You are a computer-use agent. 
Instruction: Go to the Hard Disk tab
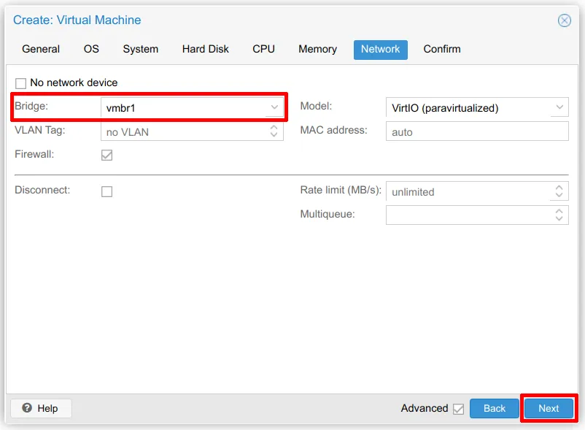tap(205, 49)
